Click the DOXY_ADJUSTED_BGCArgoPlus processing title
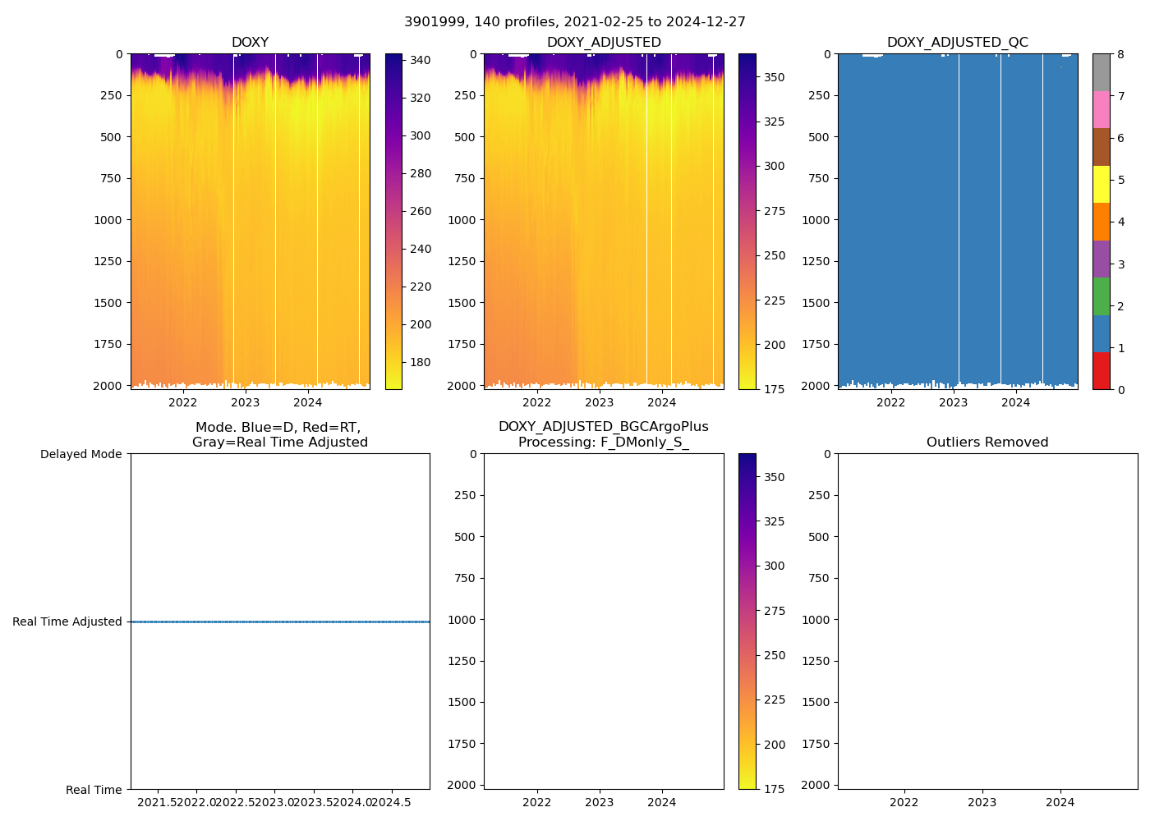The image size is (1150, 821). 604,434
